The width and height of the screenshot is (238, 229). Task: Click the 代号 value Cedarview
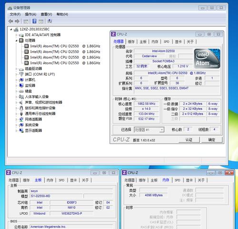coord(149,56)
